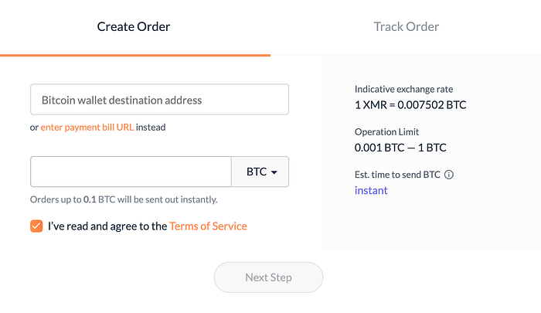Click the caret arrow in BTC selector
This screenshot has height=313, width=541.
[274, 172]
